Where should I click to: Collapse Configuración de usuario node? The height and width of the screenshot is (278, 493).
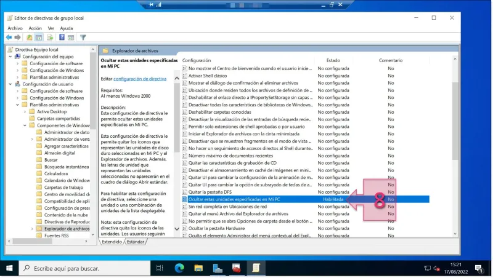point(10,84)
